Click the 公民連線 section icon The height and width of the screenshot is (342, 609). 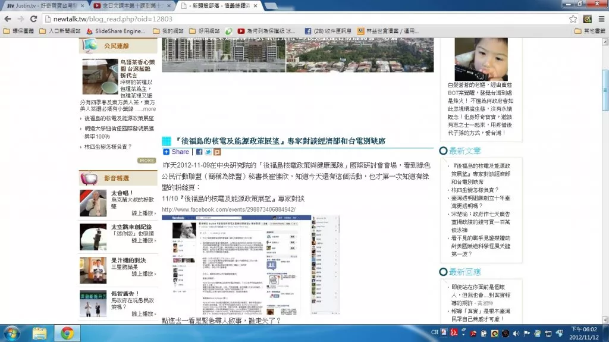pos(90,45)
